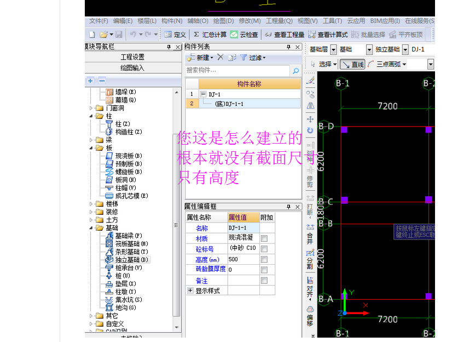
Task: Click 批量选择 batch select
Action: coord(368,35)
